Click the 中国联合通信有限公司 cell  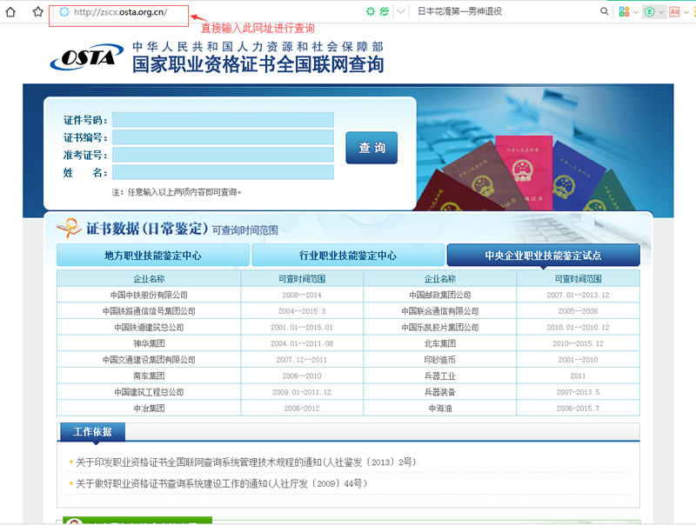pos(440,311)
